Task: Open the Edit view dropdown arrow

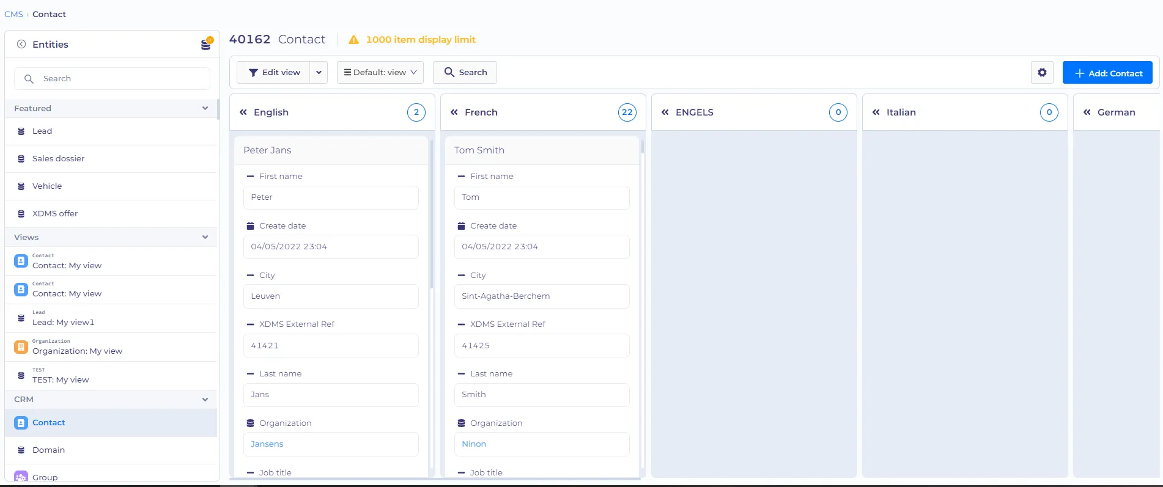Action: coord(319,72)
